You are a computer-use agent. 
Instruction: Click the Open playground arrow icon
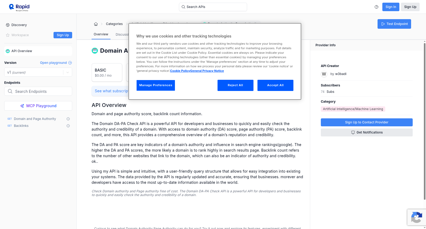point(70,63)
